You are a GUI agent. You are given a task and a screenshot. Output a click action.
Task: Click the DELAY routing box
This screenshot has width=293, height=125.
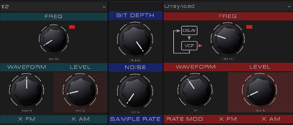(x=189, y=31)
